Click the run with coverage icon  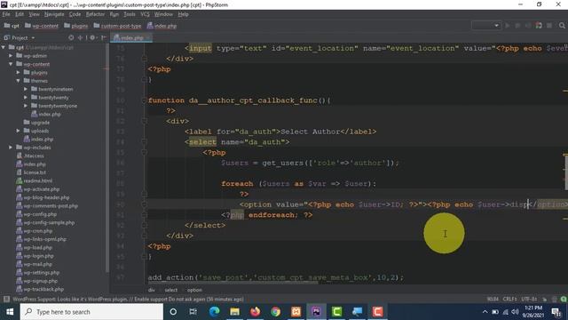(528, 26)
